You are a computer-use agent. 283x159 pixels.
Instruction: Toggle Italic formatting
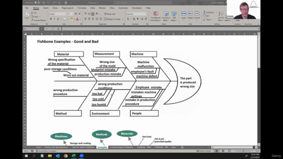[54, 19]
